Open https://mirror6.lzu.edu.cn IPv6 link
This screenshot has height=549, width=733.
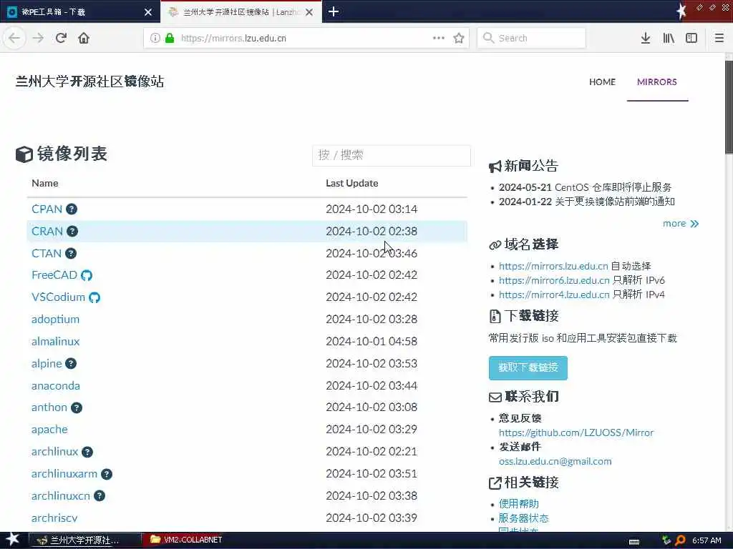coord(554,280)
